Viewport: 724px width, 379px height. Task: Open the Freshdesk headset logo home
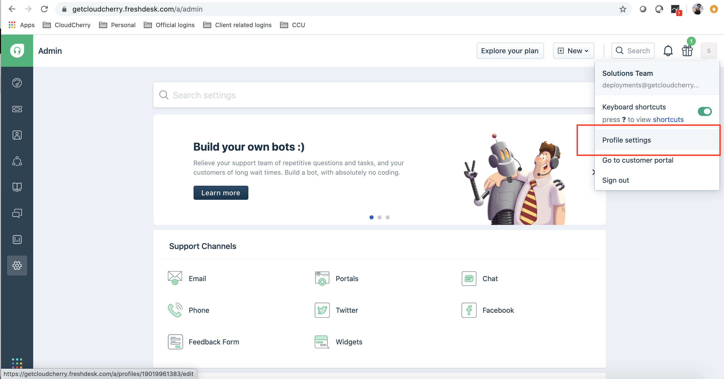tap(17, 50)
